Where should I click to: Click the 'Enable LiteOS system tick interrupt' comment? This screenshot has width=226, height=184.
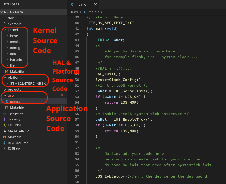pyautogui.click(x=142, y=114)
